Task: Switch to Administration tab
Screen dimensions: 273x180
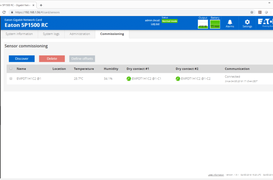Action: 80,34
